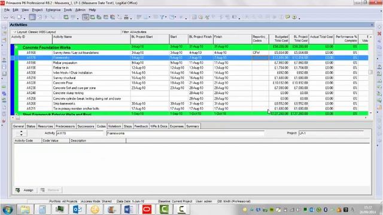Open Print Preview from the toolbar
This screenshot has height=215, width=383.
pos(13,17)
